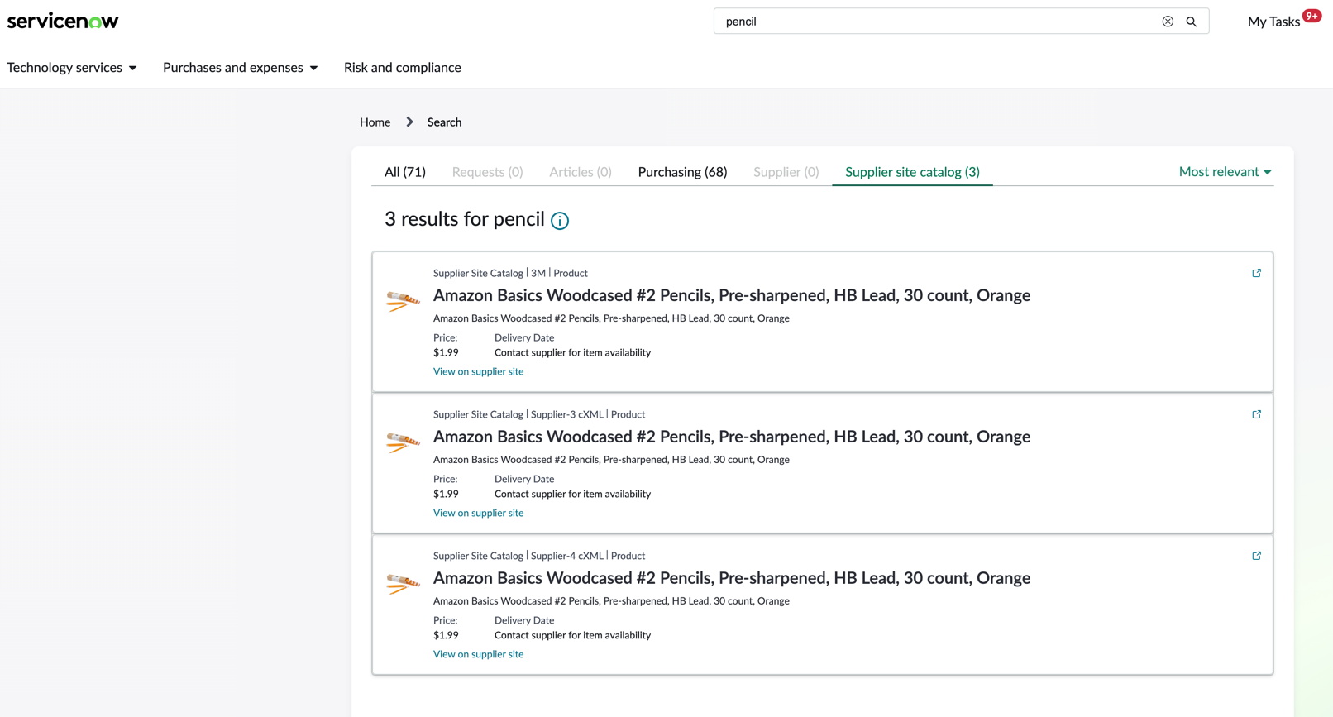Screen dimensions: 1333x717
Task: Click $1.99 price in 3M result
Action: 446,352
